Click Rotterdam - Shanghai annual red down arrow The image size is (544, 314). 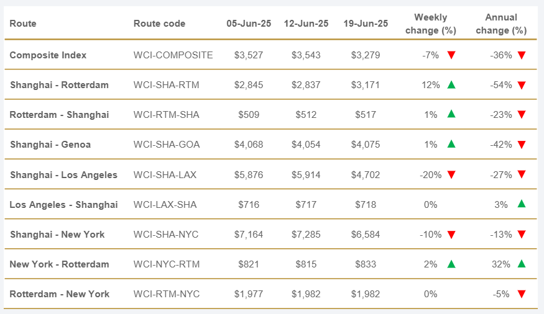pyautogui.click(x=522, y=115)
